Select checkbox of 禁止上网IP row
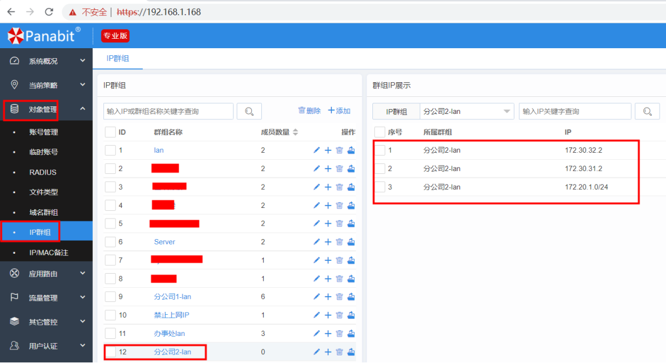Image resolution: width=666 pixels, height=363 pixels. coord(110,315)
